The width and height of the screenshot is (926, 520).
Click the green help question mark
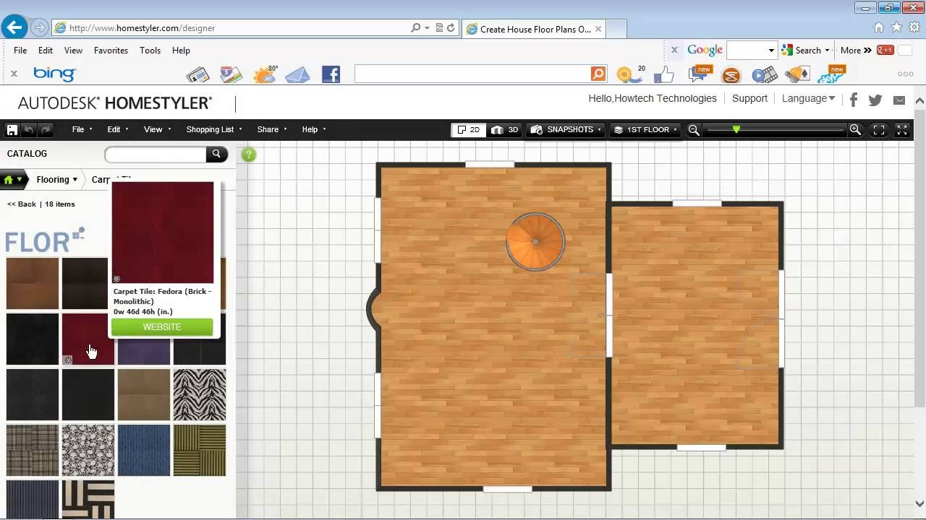point(248,154)
